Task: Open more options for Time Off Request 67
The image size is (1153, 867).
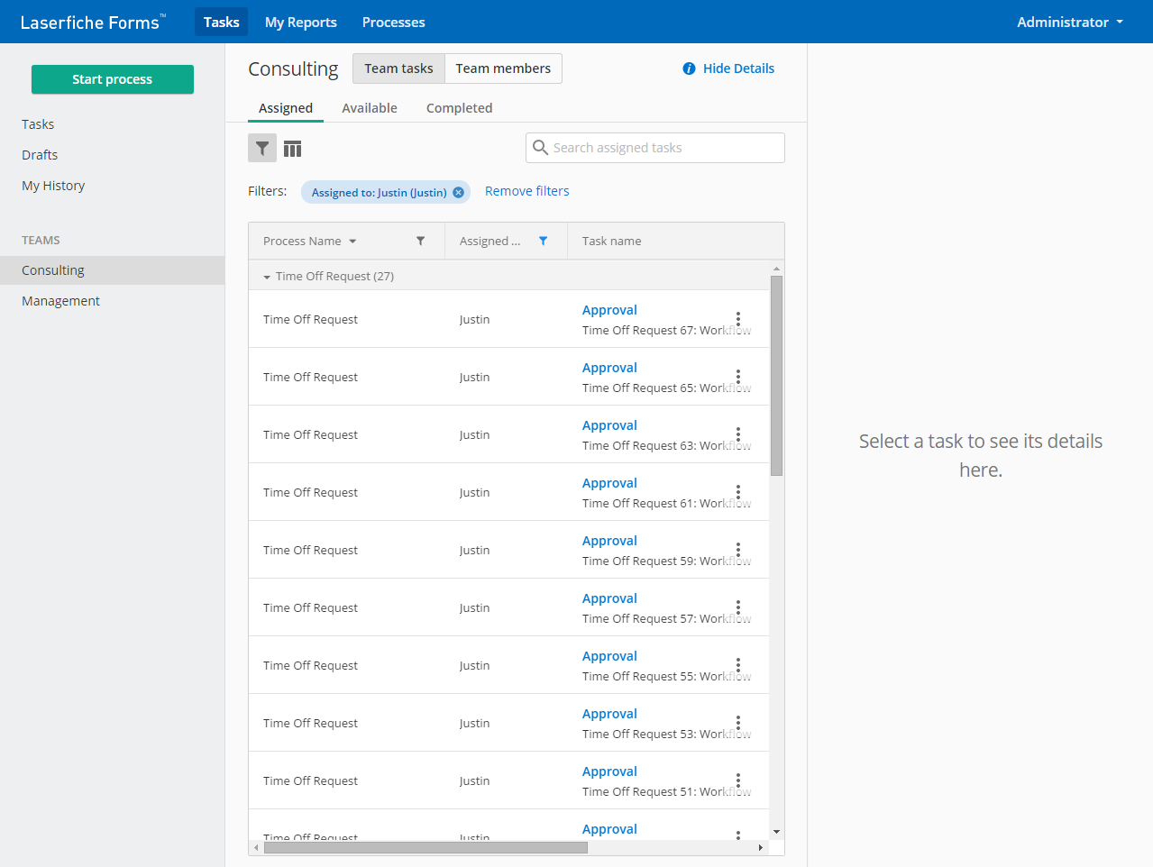Action: (x=737, y=319)
